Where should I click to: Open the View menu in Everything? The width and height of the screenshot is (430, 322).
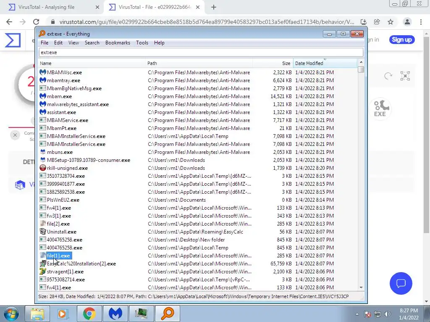73,43
